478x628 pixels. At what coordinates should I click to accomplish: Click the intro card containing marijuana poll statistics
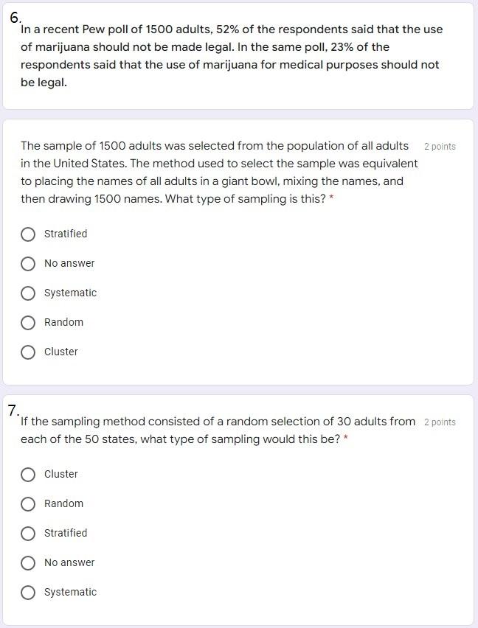point(239,55)
